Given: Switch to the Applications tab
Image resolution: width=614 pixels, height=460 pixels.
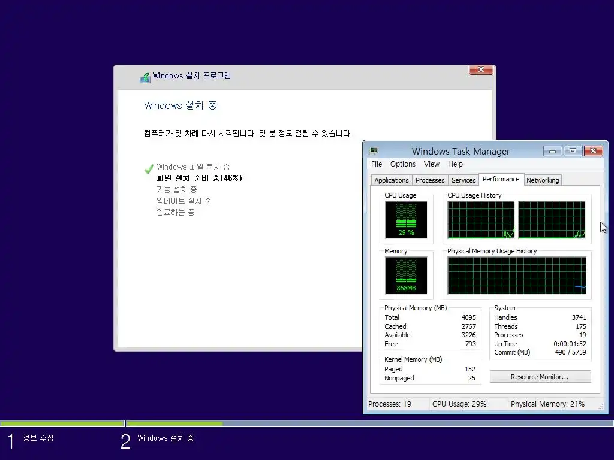Looking at the screenshot, I should (x=391, y=180).
